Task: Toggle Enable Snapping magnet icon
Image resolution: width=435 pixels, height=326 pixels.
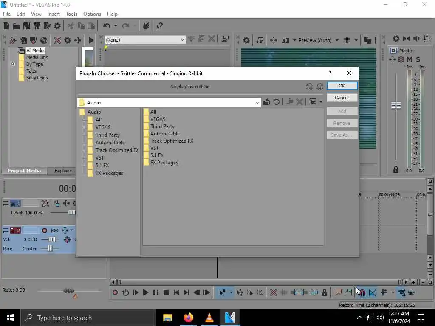Action: 362,292
